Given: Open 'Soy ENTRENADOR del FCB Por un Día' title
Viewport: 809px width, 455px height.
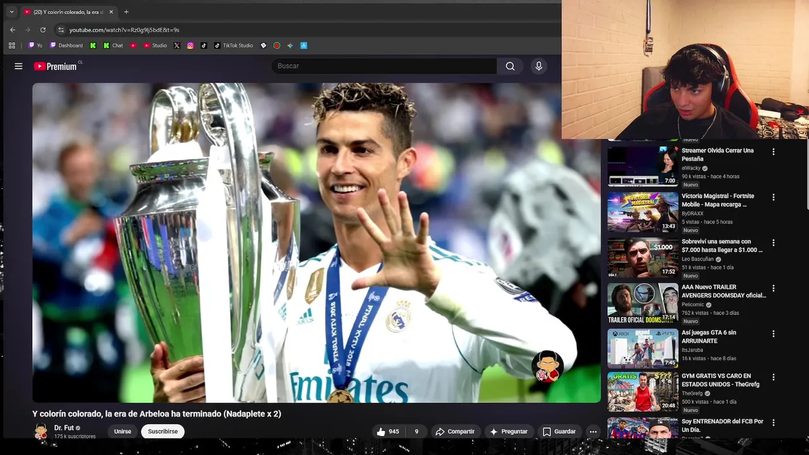Looking at the screenshot, I should 722,425.
